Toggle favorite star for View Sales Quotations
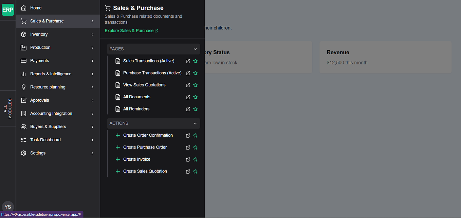This screenshot has height=218, width=461. [195, 85]
